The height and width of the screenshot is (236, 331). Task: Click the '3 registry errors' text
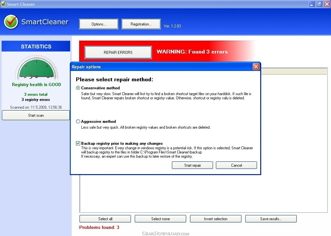(x=36, y=100)
